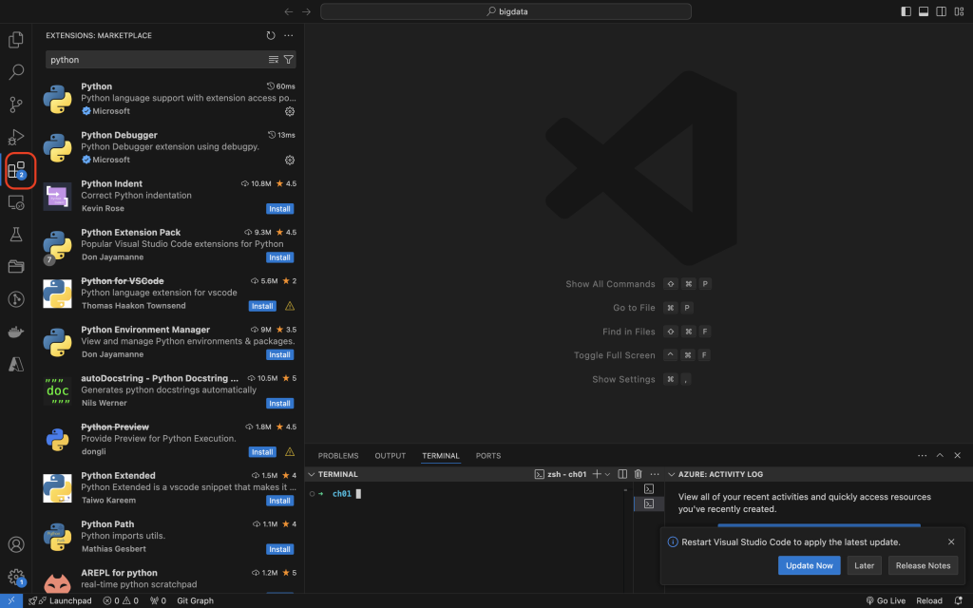Click warning icon on Python for VSCode
This screenshot has width=973, height=608.
click(290, 306)
